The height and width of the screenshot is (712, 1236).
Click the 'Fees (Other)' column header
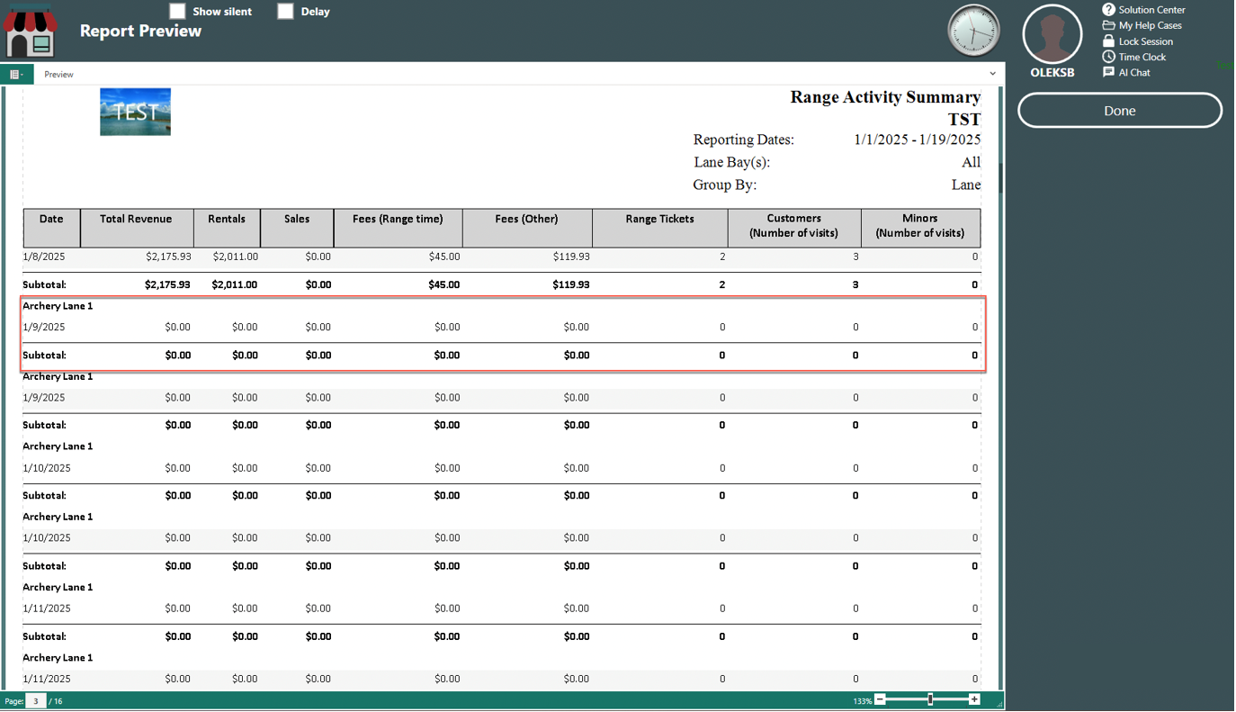pos(527,228)
